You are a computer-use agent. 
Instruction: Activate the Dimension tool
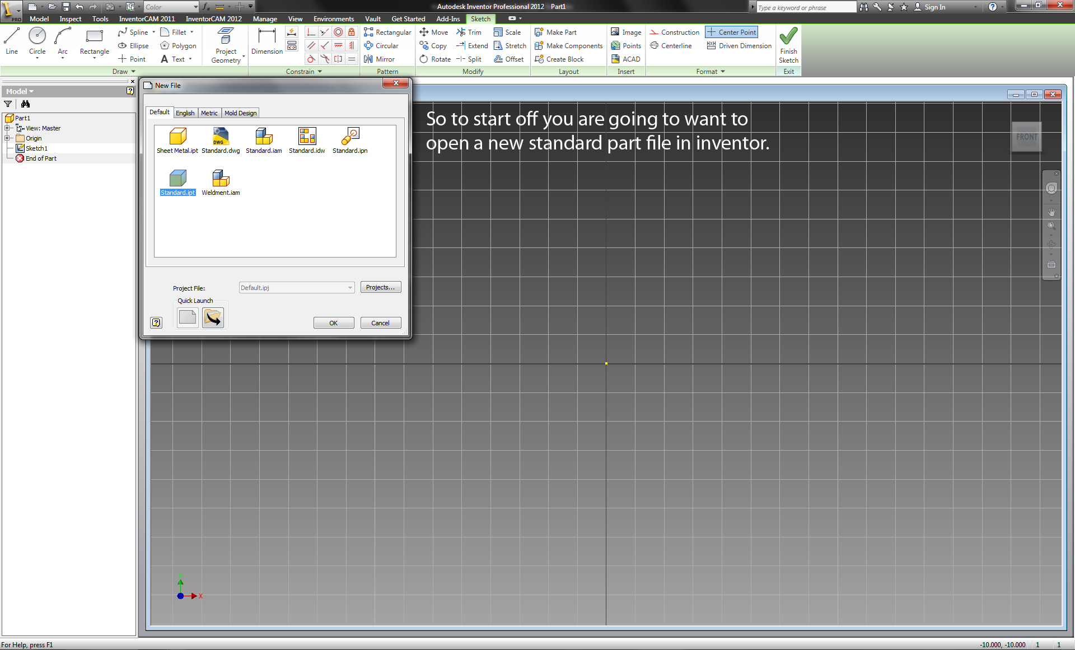tap(267, 41)
